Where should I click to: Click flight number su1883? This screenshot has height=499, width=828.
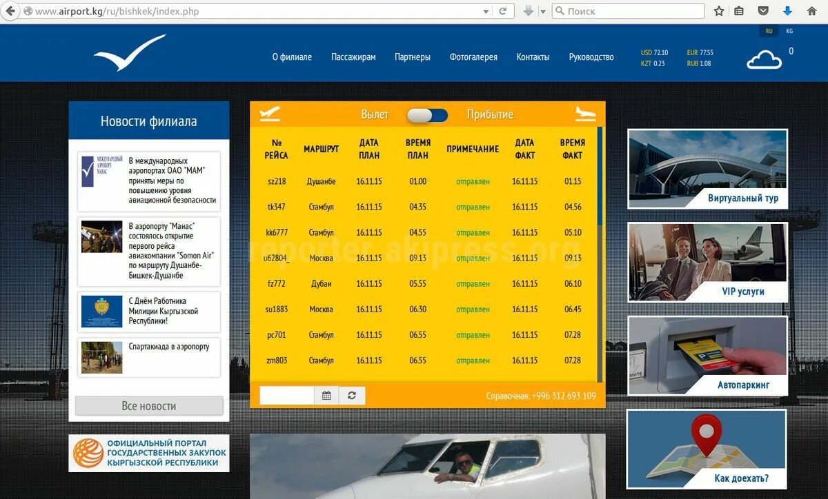(277, 309)
